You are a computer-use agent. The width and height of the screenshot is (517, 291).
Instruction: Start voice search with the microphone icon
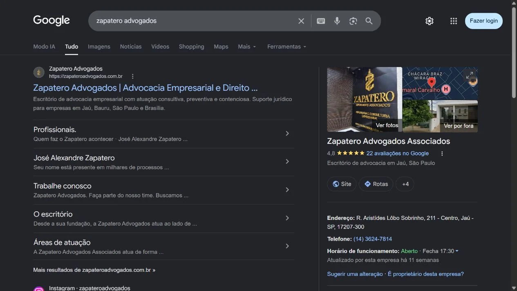coord(337,21)
